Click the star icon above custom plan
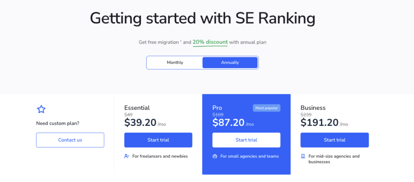The height and width of the screenshot is (182, 414). click(x=41, y=109)
